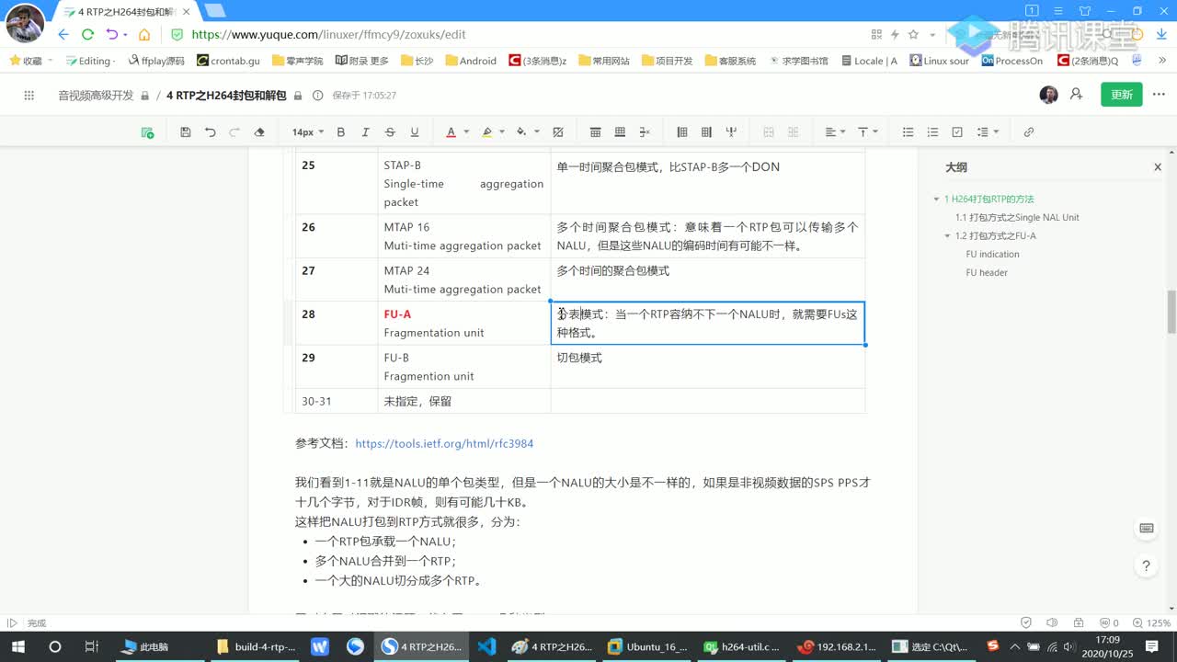Go to the browser home page icon
Image resolution: width=1177 pixels, height=662 pixels.
(x=144, y=34)
